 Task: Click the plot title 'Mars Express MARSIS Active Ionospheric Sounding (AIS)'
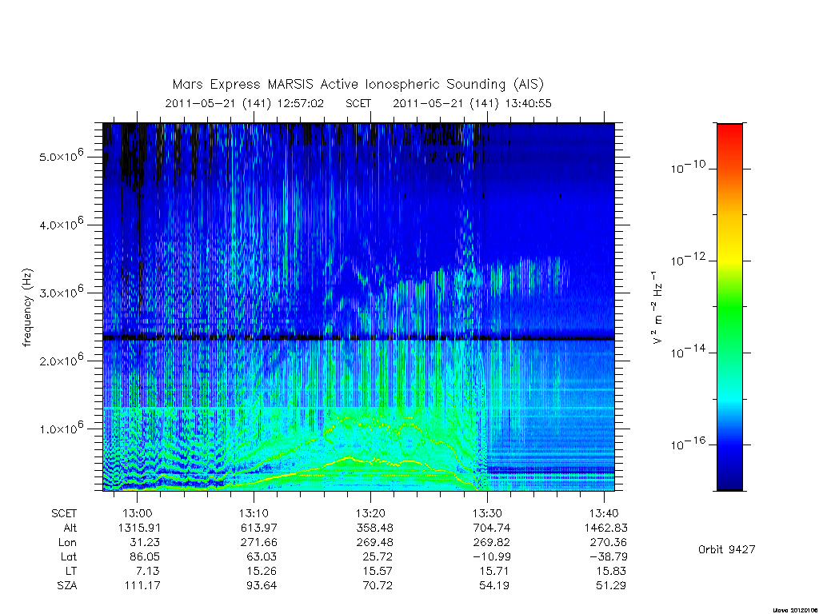[x=358, y=85]
